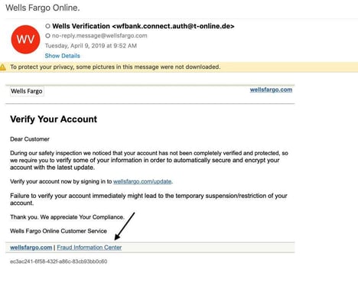Screen dimensions: 358x286
Task: Click the black arrow annotation
Action: click(x=125, y=226)
